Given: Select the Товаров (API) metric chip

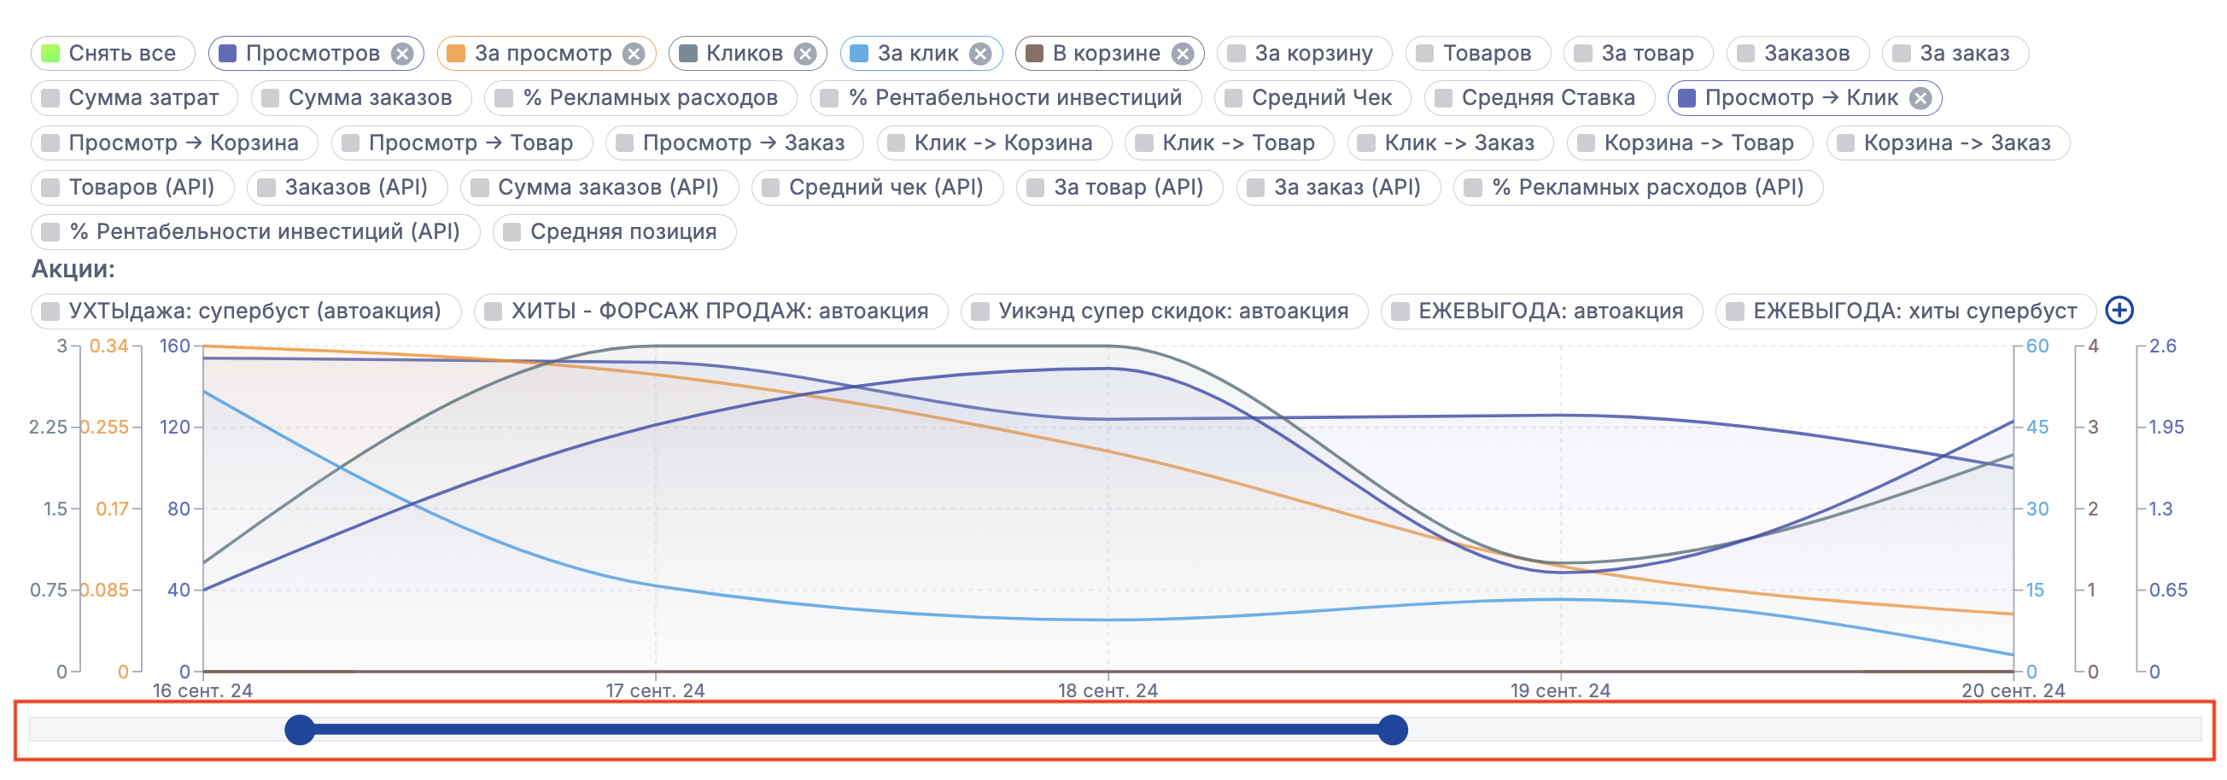Looking at the screenshot, I should click(132, 188).
